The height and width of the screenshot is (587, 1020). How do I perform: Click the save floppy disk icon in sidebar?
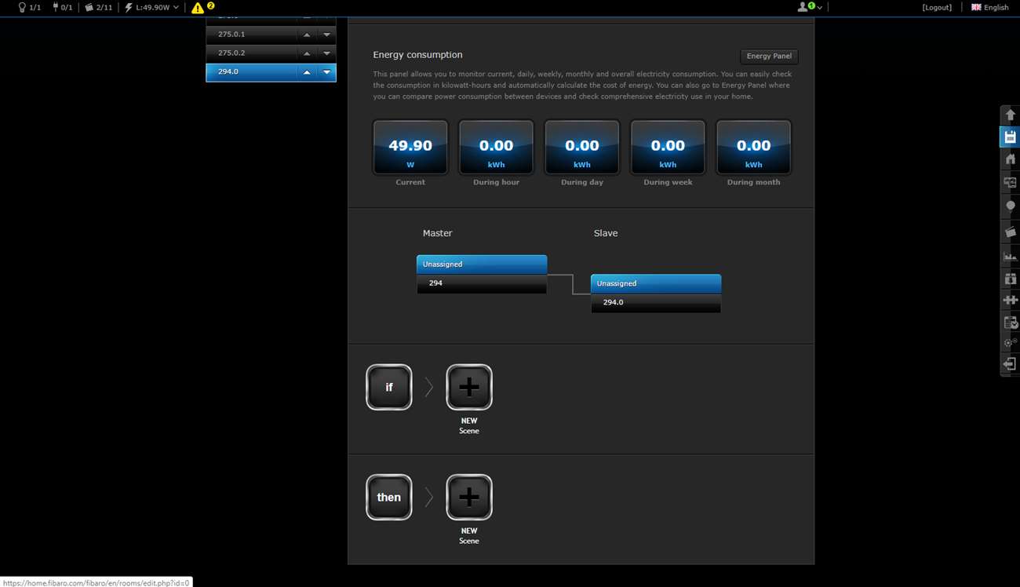coord(1010,137)
